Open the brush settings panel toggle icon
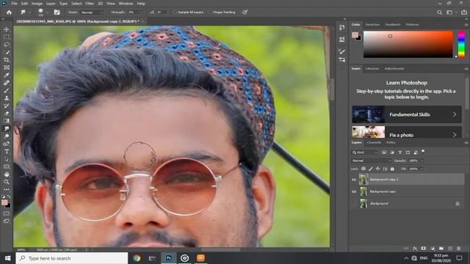470x264 pixels. pyautogui.click(x=57, y=12)
